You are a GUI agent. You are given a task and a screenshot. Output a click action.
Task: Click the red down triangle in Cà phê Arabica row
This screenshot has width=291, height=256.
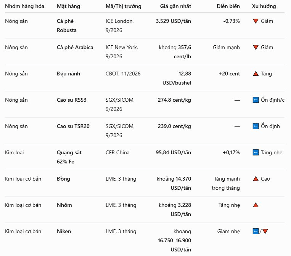(256, 48)
